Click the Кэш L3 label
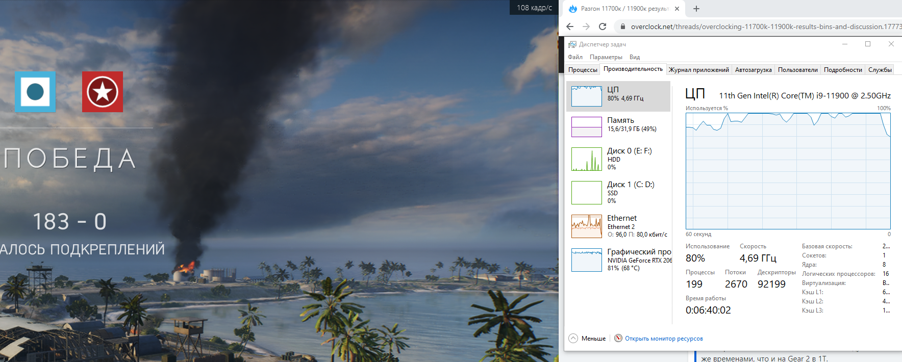 click(x=813, y=311)
